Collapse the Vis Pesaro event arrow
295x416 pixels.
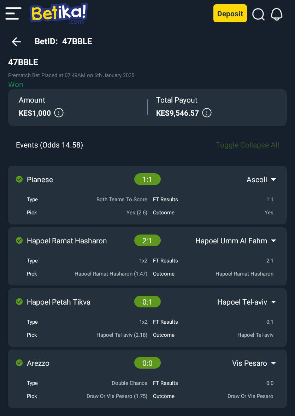click(x=273, y=363)
